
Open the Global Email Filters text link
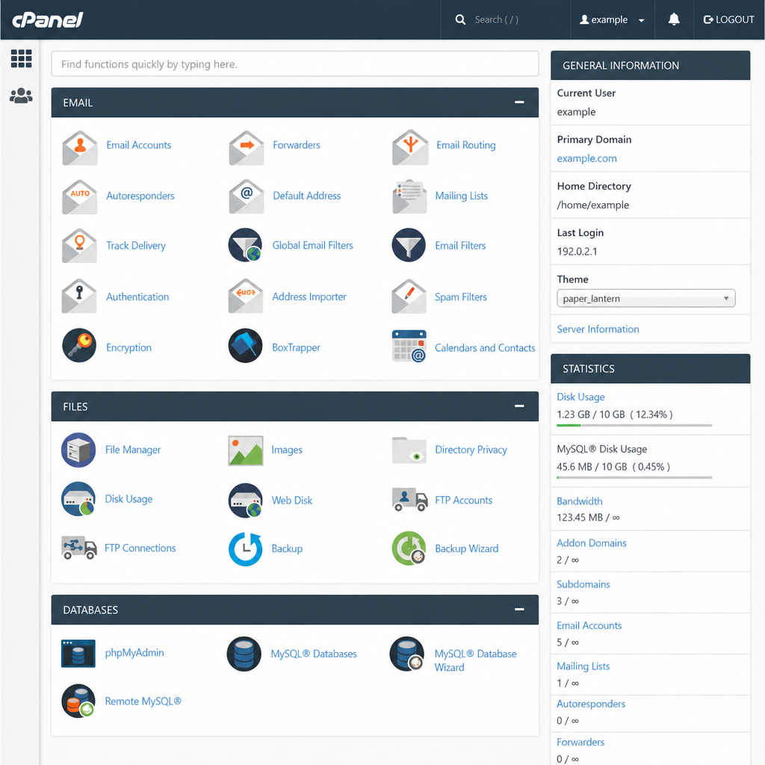[312, 245]
